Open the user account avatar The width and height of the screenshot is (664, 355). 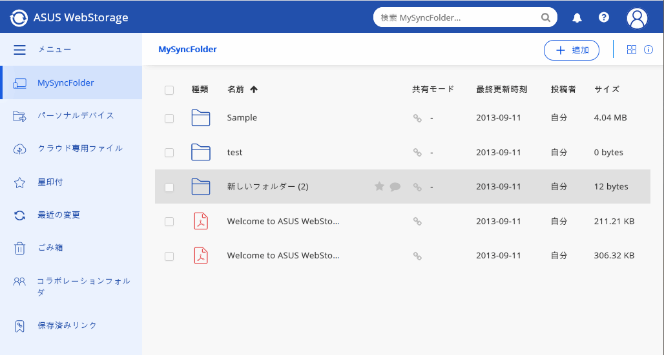coord(637,18)
